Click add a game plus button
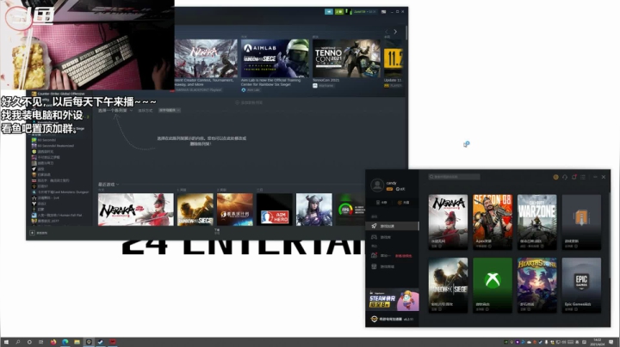Viewport: 620px width, 347px height. (33, 233)
